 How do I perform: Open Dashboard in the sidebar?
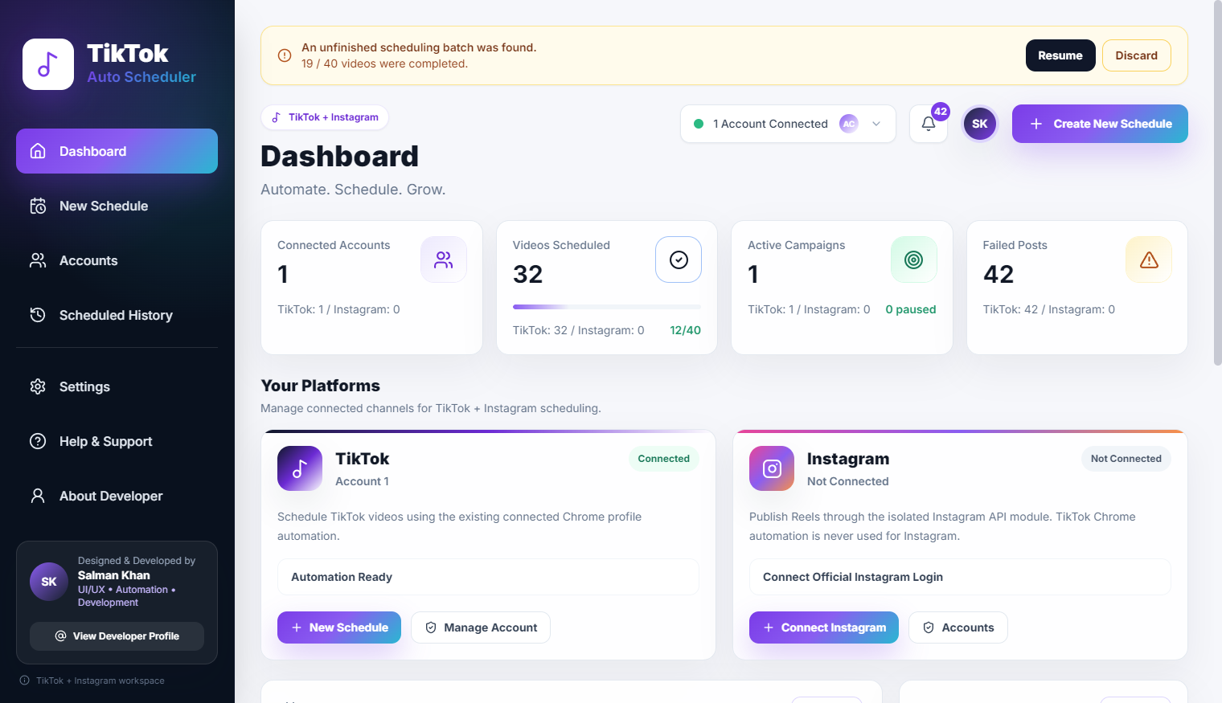point(117,151)
